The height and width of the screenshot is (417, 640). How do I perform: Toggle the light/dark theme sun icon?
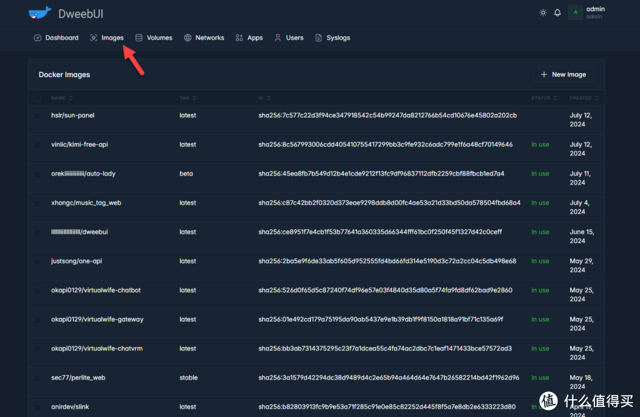pos(543,12)
